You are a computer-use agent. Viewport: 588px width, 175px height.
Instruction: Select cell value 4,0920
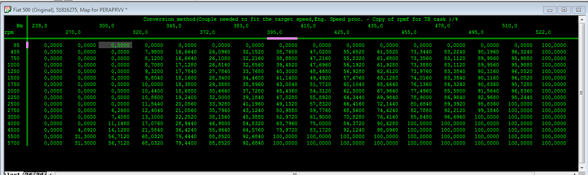[86, 130]
